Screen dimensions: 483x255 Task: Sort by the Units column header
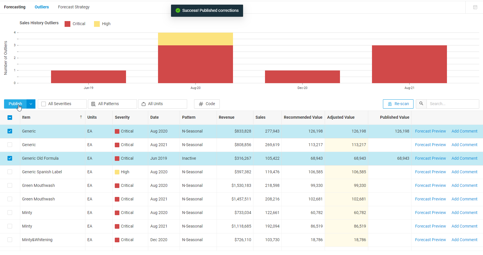click(92, 117)
